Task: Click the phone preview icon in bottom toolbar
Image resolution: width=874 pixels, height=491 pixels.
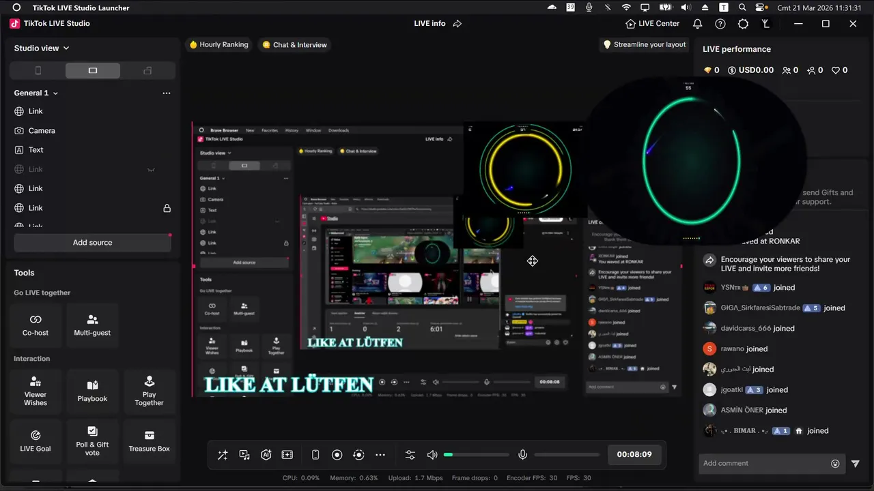Action: [x=315, y=455]
